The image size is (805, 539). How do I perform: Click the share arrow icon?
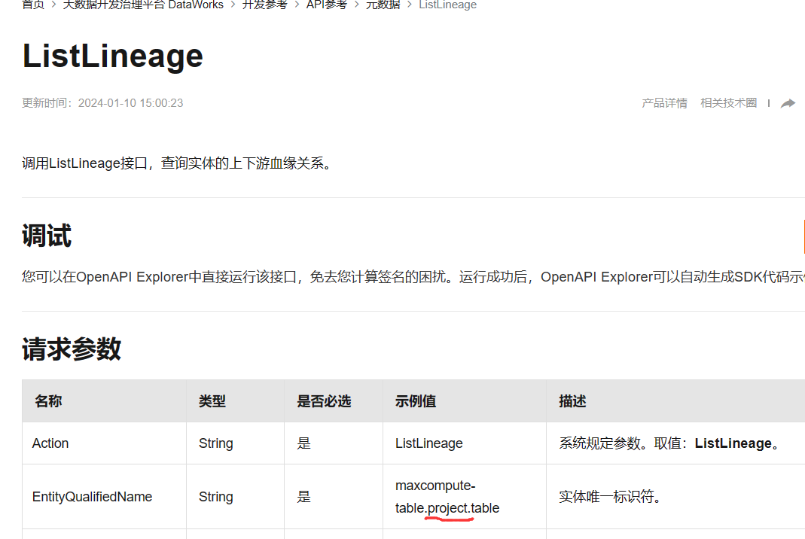click(x=788, y=103)
